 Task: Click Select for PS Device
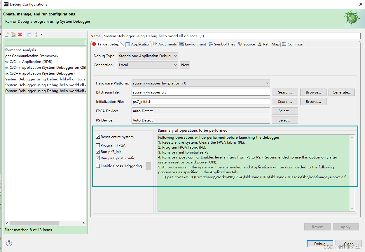pos(285,120)
